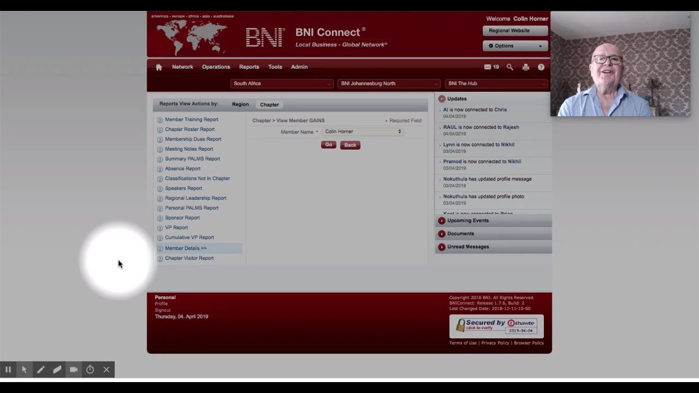Open the Options dropdown
The image size is (699, 393).
pos(515,46)
